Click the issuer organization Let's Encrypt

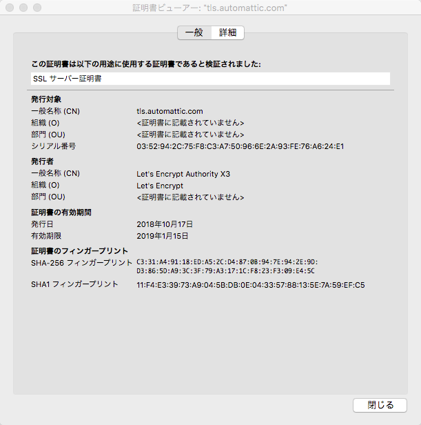160,186
